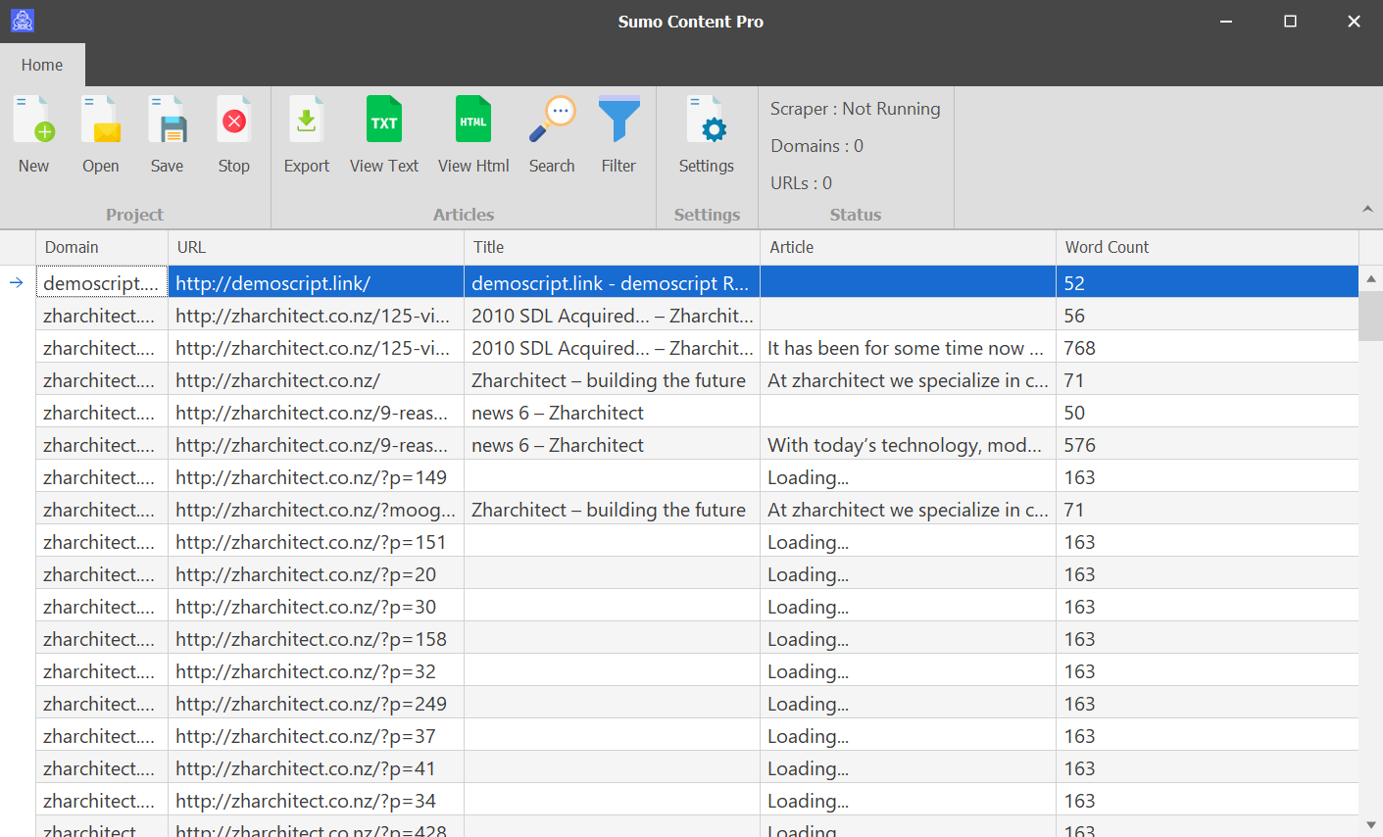Viewport: 1383px width, 837px height.
Task: Sort table by the Word Count column
Action: 1208,247
